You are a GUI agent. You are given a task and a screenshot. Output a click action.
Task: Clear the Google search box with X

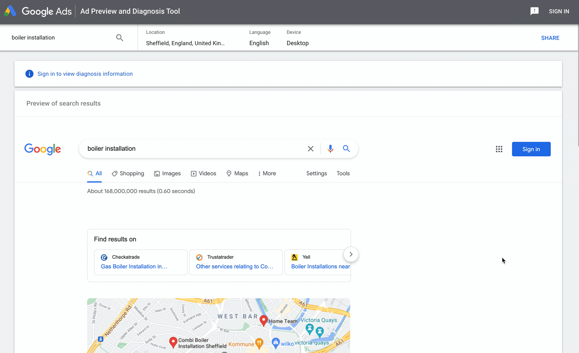[x=310, y=149]
